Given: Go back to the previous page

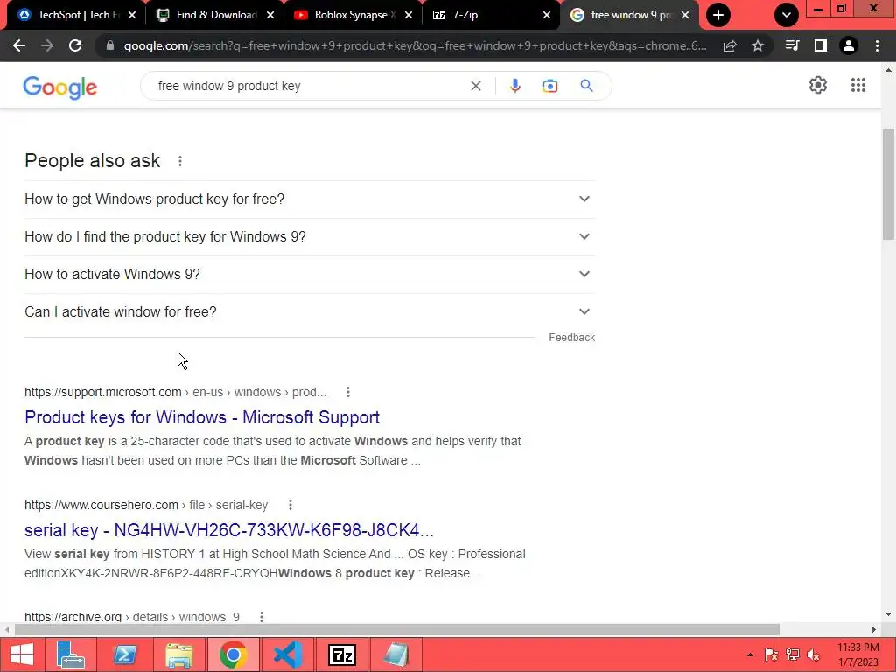Looking at the screenshot, I should (19, 45).
